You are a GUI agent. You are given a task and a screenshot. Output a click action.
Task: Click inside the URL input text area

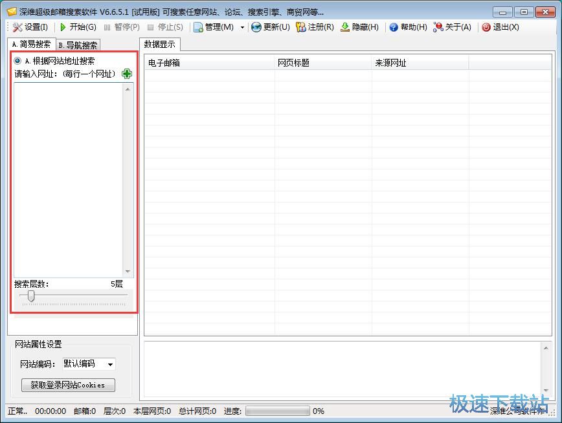(68, 180)
